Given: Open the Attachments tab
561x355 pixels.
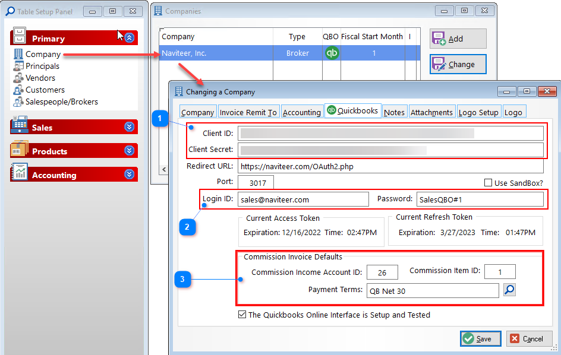Looking at the screenshot, I should (431, 112).
